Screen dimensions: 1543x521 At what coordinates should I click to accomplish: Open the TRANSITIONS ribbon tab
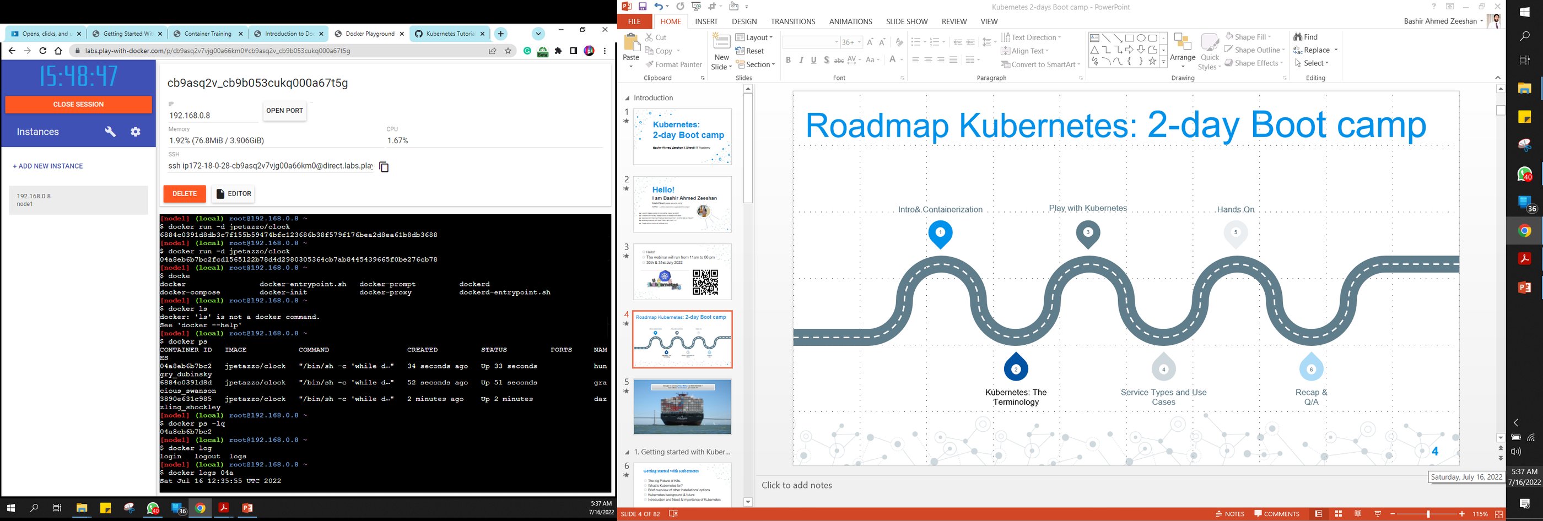click(793, 21)
